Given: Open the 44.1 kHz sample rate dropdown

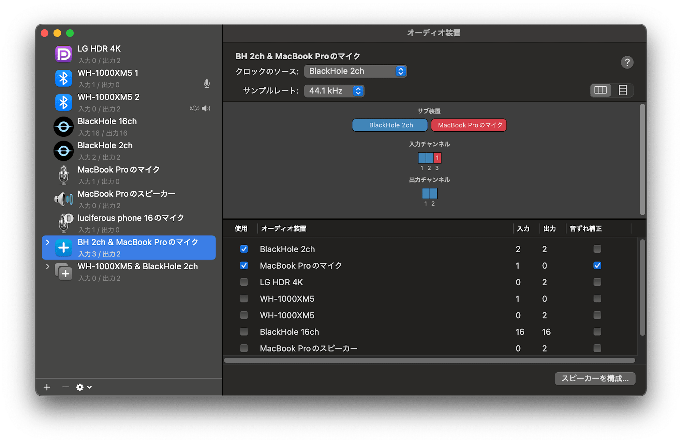Looking at the screenshot, I should [x=334, y=91].
